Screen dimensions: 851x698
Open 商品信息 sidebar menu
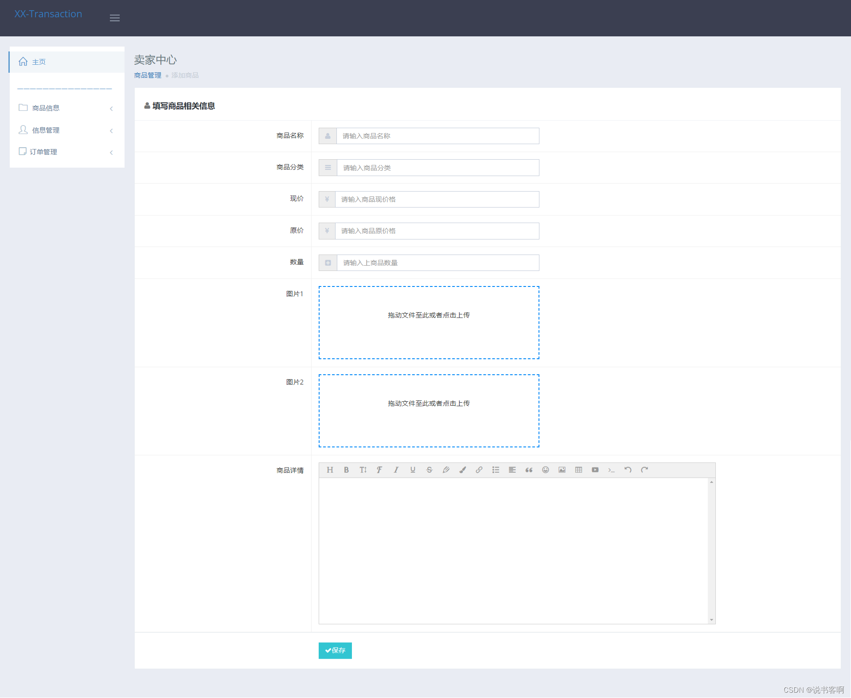[66, 108]
